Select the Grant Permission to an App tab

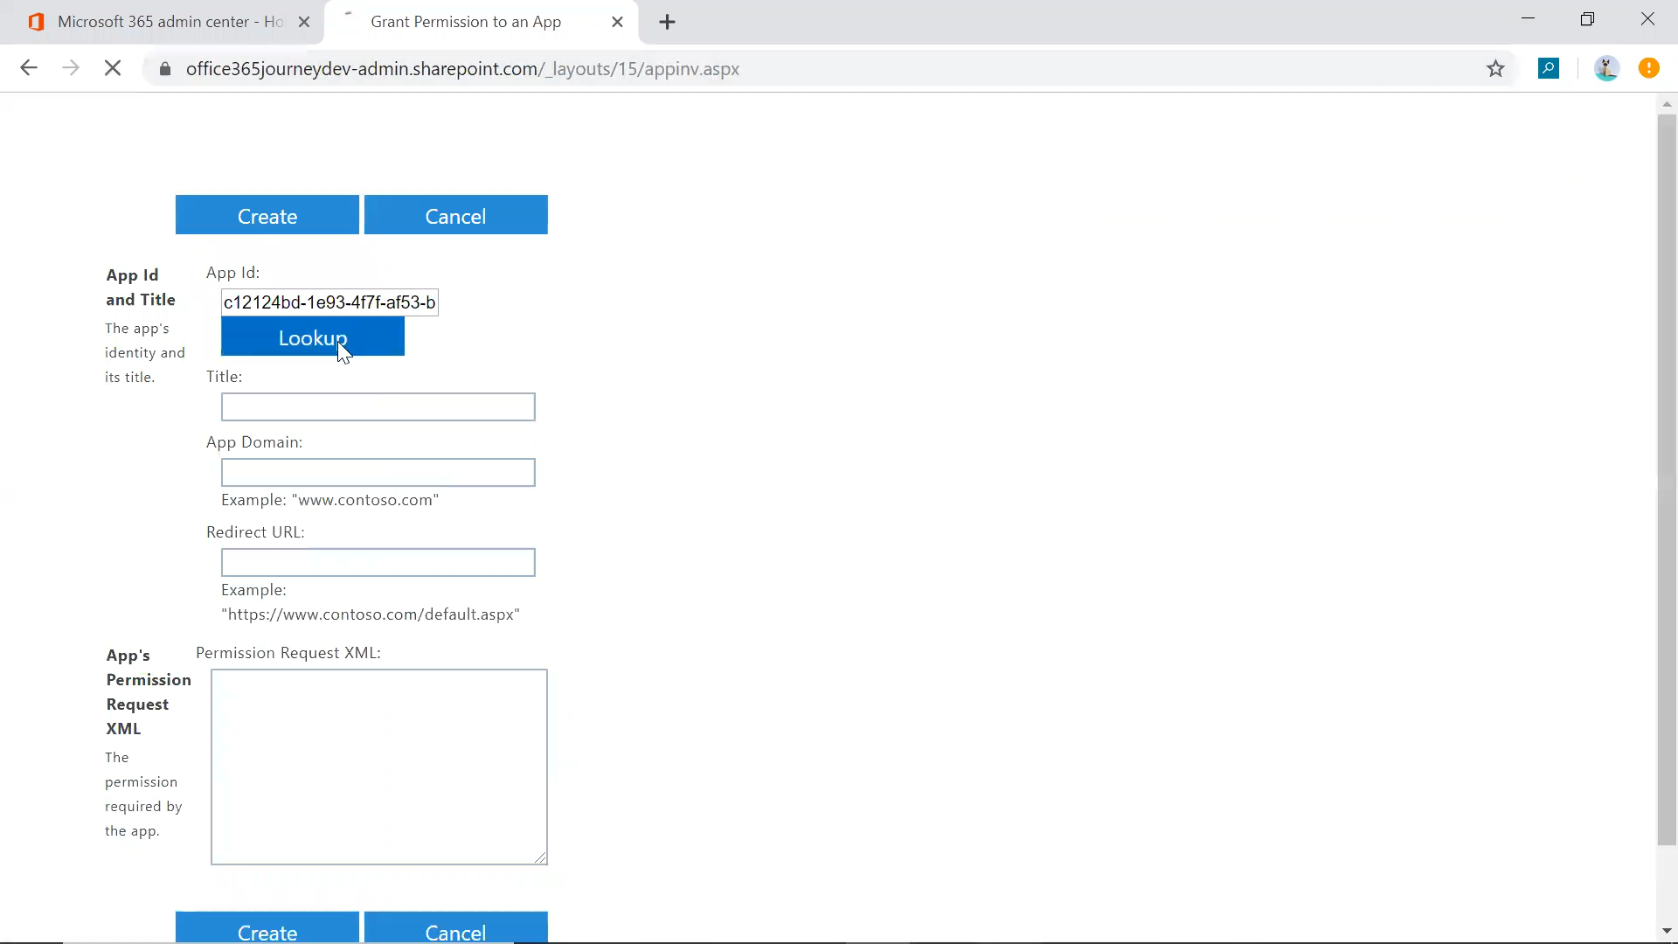coord(481,23)
